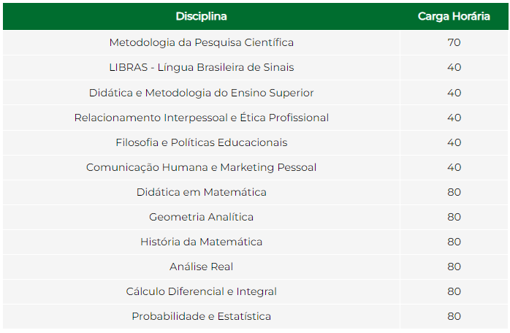
Task: Click Relacionamento Interpessoal e Ética Profissional
Action: pos(202,118)
